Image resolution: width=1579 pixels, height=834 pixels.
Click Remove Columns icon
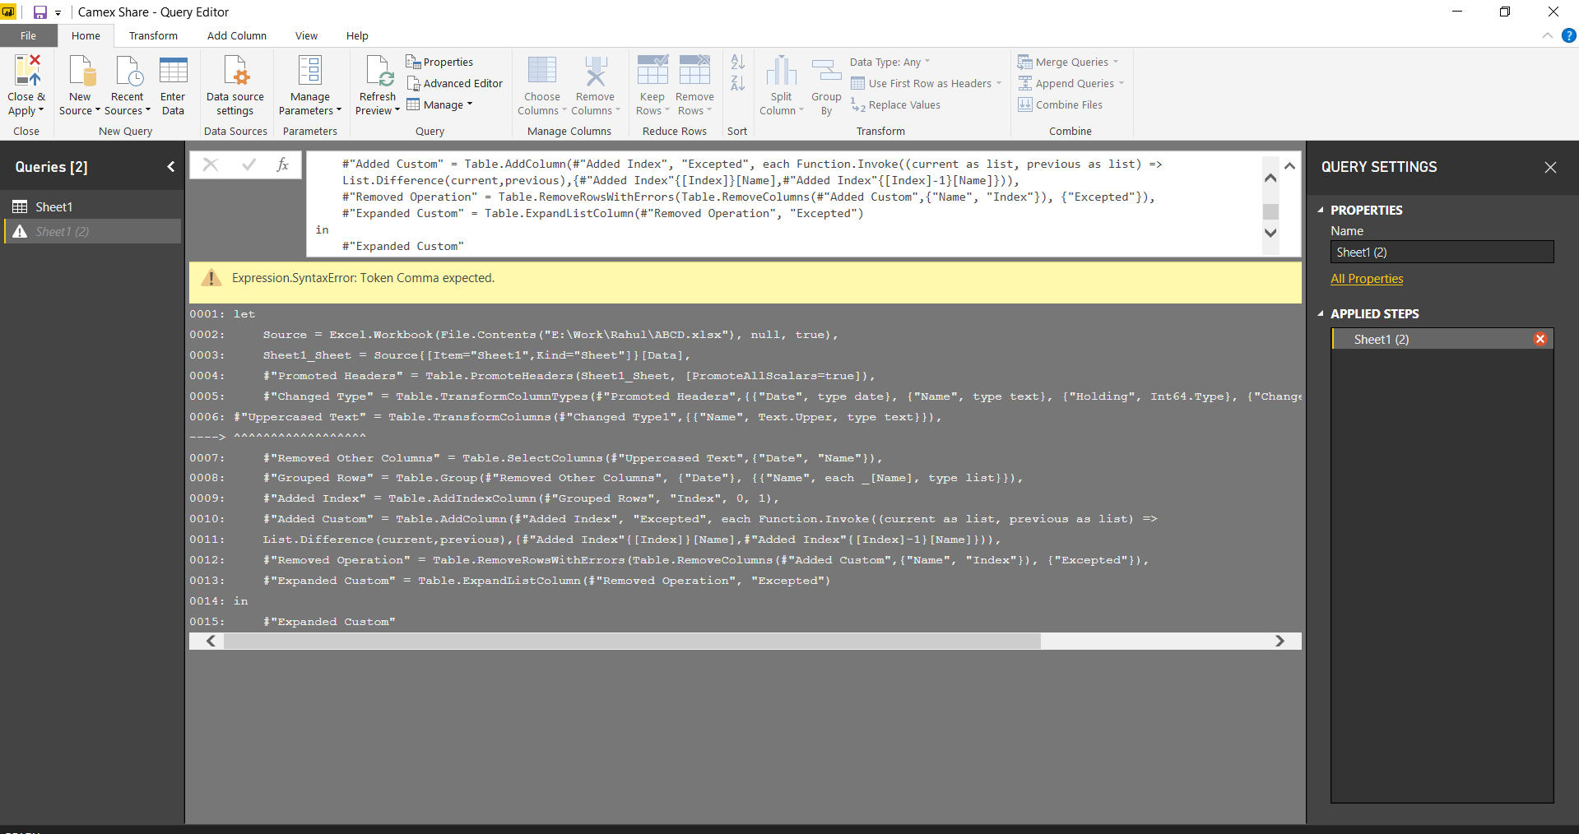[x=595, y=70]
